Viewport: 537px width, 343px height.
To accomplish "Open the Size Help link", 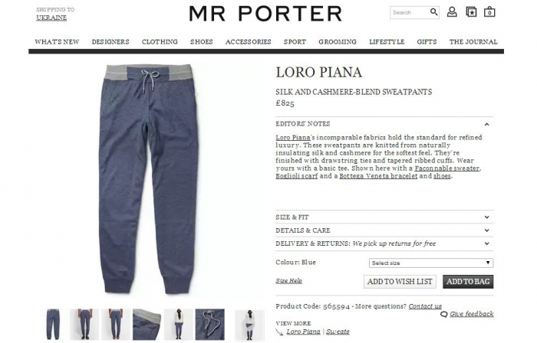I will [x=288, y=280].
